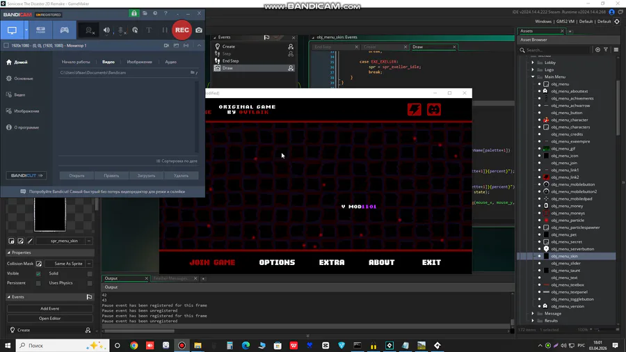626x352 pixels.
Task: Start recording with the red REC button
Action: click(182, 30)
